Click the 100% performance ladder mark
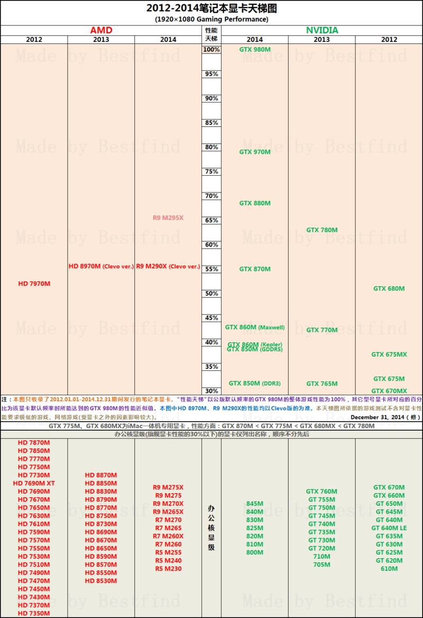 [212, 49]
